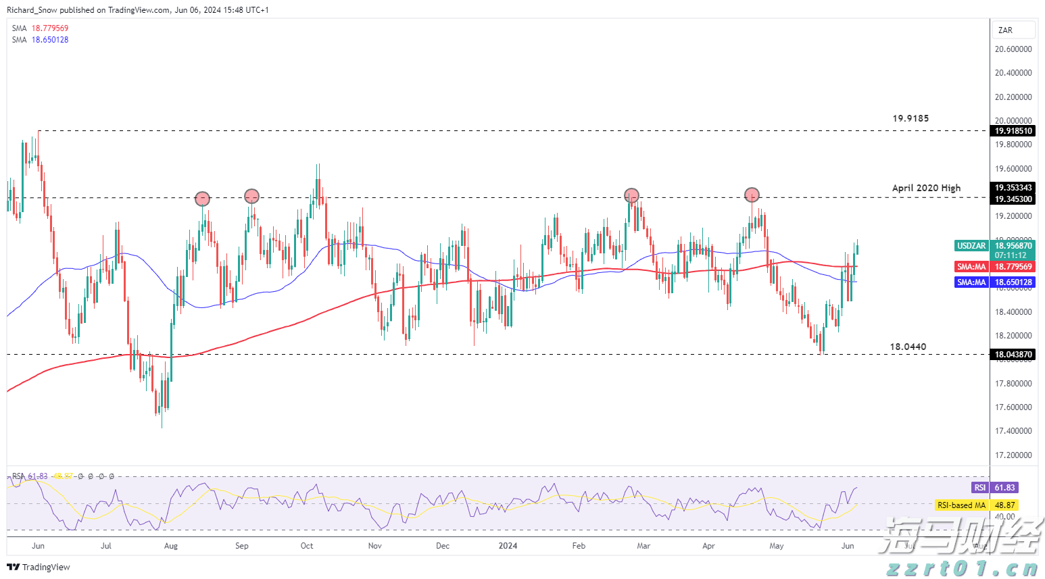This screenshot has width=1045, height=579.
Task: Click the 19.918510 black price label
Action: pyautogui.click(x=1013, y=131)
